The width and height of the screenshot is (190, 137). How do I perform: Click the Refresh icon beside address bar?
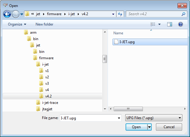(x=120, y=14)
